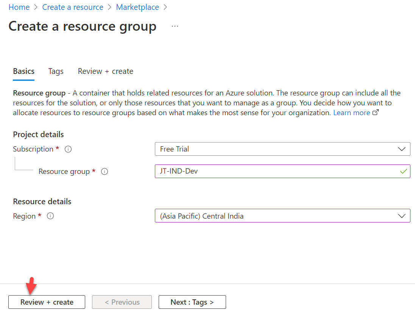Switch to the Tags tab
415x313 pixels.
click(56, 71)
